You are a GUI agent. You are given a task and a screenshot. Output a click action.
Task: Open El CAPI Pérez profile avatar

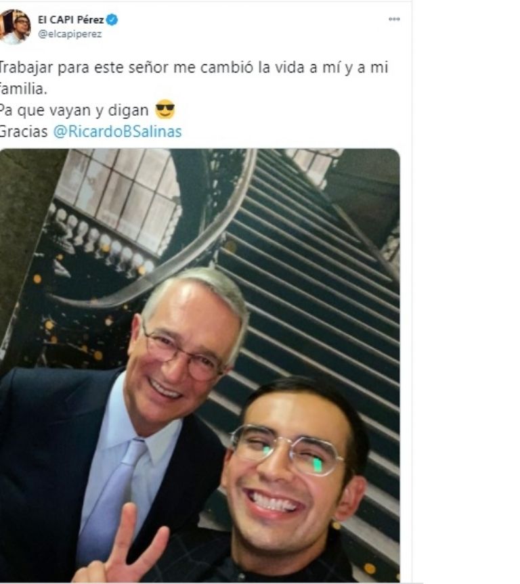click(15, 27)
